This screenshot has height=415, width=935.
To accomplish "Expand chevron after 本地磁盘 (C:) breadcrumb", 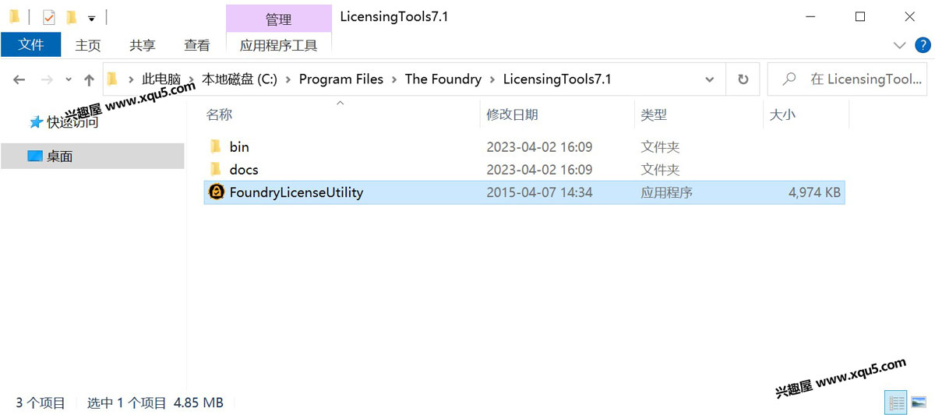I will point(288,79).
